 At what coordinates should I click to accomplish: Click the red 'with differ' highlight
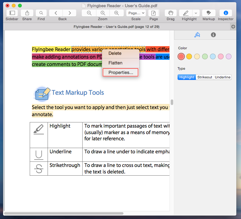158,49
